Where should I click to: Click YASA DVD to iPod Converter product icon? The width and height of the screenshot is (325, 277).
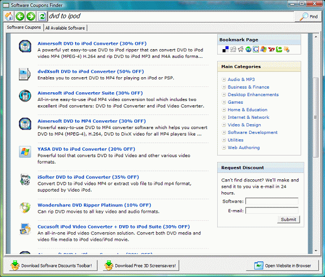pyautogui.click(x=25, y=152)
